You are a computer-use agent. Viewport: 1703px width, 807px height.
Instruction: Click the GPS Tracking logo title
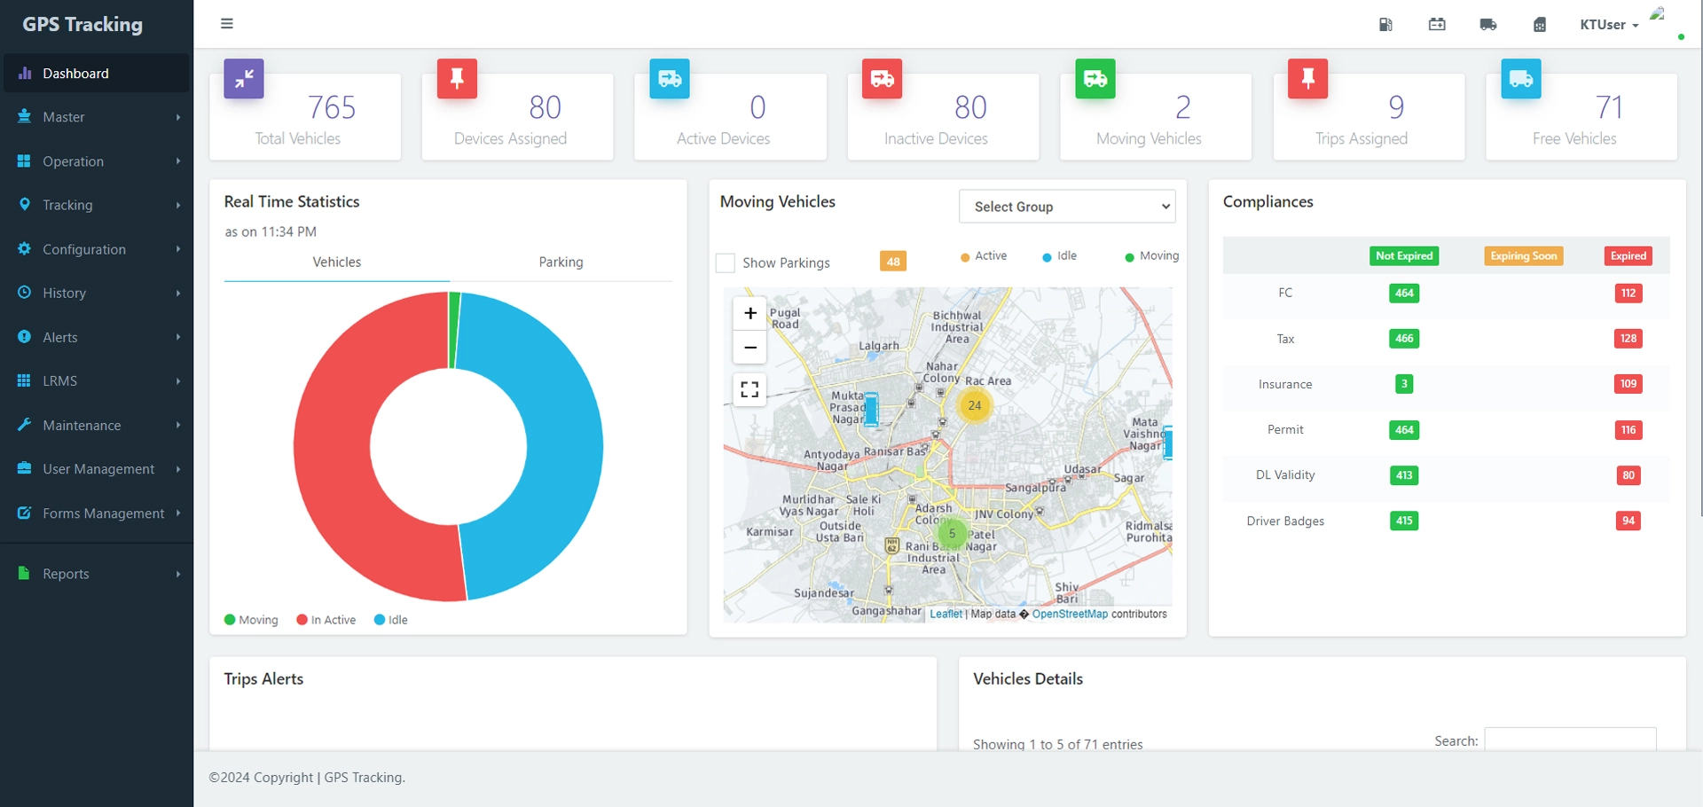pos(82,24)
